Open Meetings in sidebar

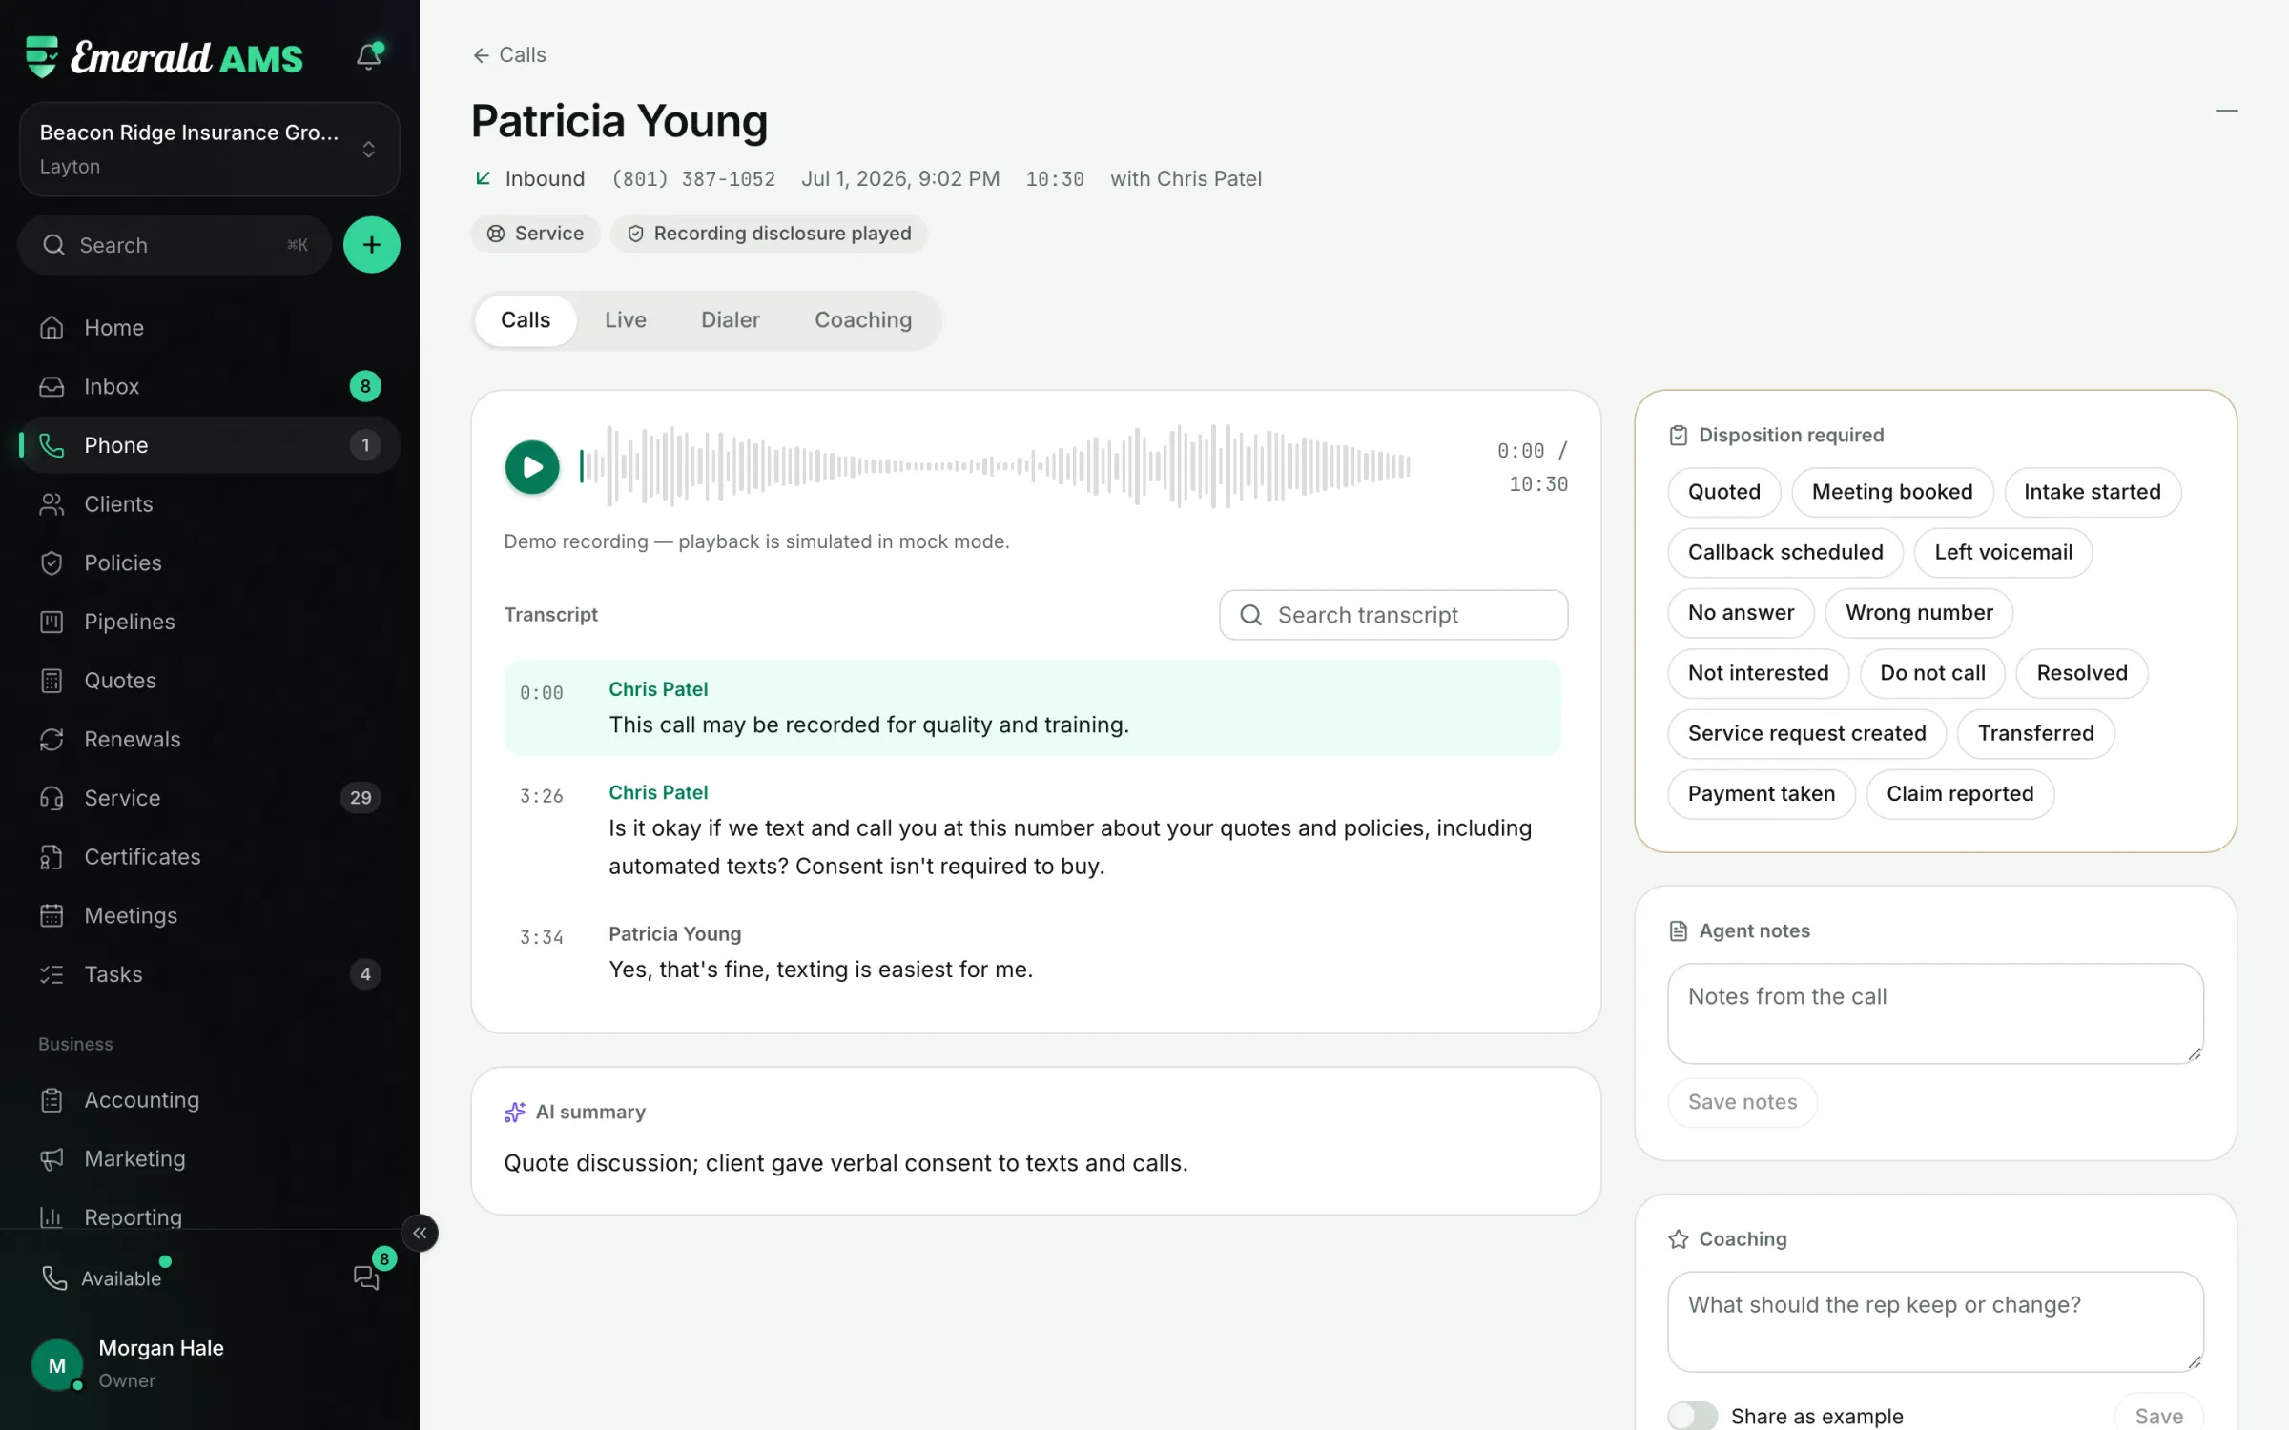click(209, 915)
